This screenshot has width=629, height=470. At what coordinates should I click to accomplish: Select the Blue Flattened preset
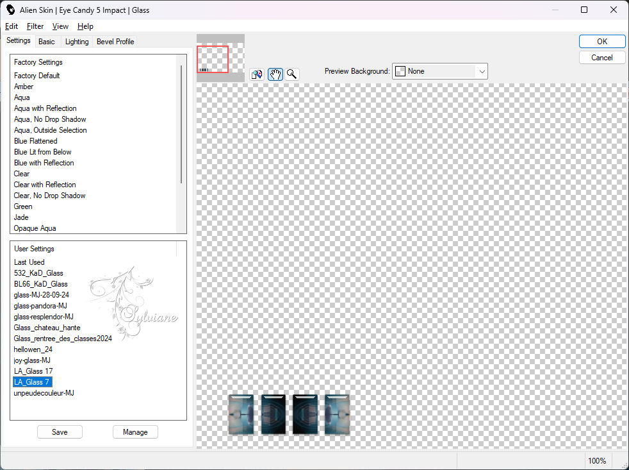[36, 141]
